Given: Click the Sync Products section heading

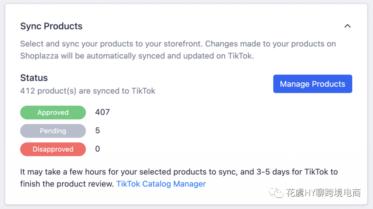Looking at the screenshot, I should click(x=51, y=26).
